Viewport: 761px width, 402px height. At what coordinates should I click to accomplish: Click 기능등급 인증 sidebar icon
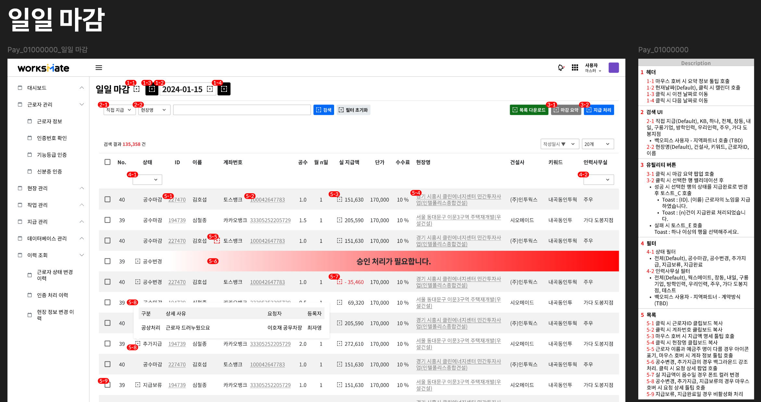(x=30, y=155)
